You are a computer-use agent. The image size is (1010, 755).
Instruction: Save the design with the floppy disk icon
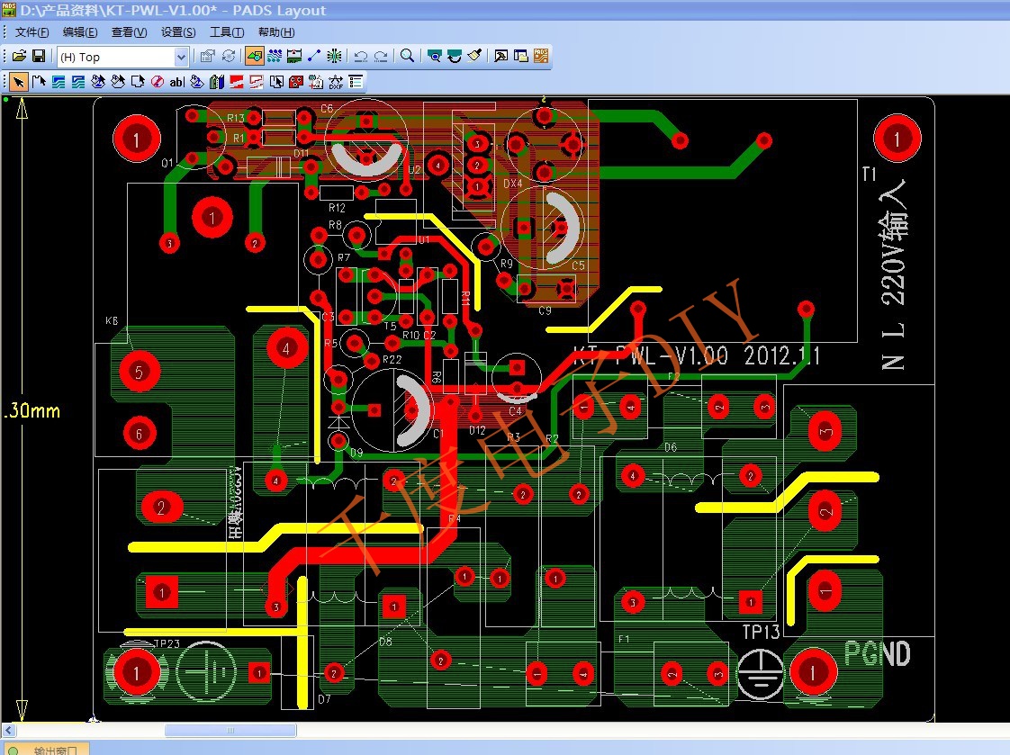click(x=39, y=56)
